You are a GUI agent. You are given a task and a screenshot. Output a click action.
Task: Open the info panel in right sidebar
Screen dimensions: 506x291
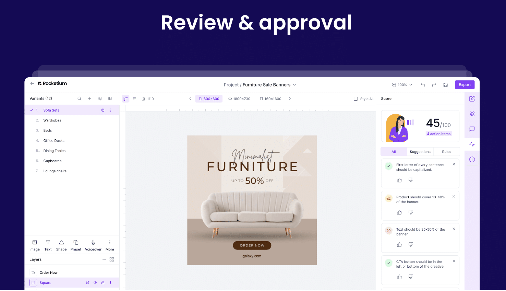point(472,159)
